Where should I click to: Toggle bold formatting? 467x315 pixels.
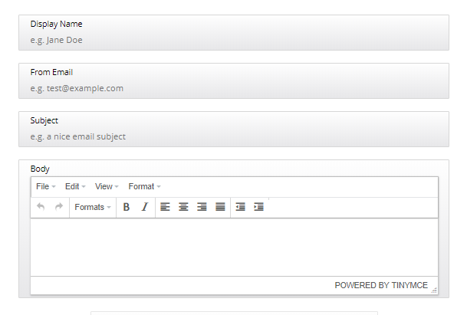(x=127, y=207)
